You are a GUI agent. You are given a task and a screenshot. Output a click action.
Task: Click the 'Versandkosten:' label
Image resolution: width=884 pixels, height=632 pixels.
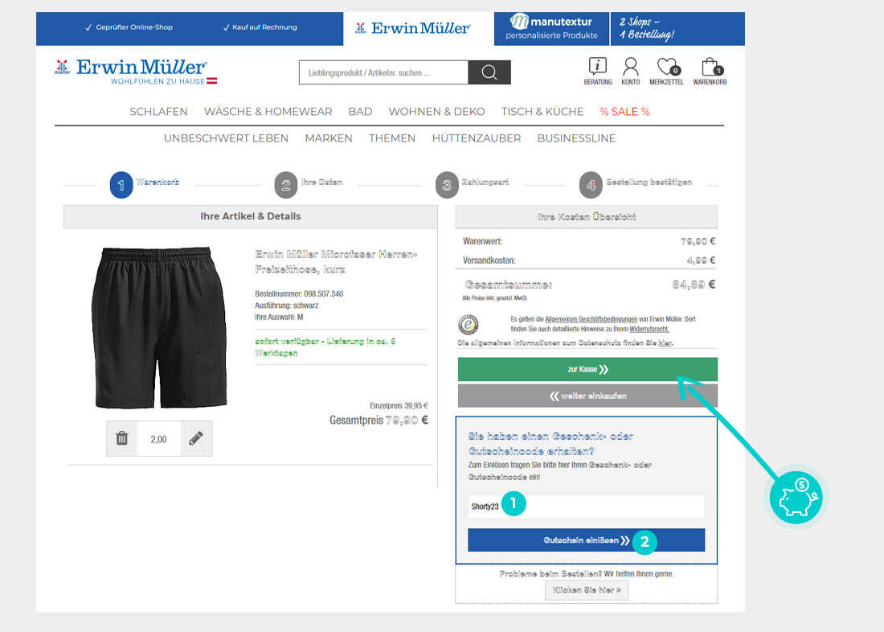(x=489, y=261)
